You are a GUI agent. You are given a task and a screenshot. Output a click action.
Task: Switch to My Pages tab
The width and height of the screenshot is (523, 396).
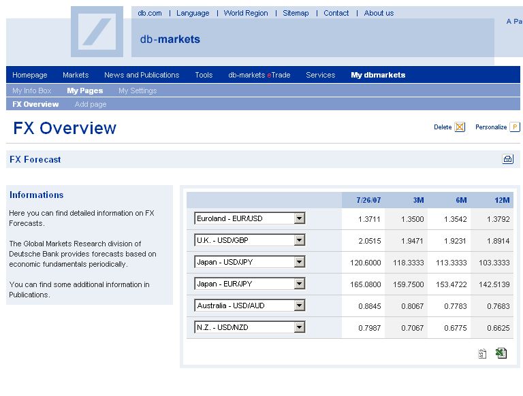point(84,90)
